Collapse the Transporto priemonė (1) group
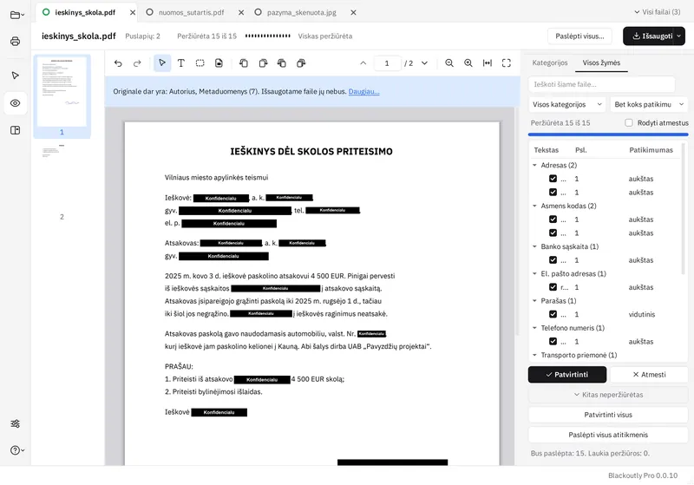This screenshot has height=485, width=694. point(534,355)
